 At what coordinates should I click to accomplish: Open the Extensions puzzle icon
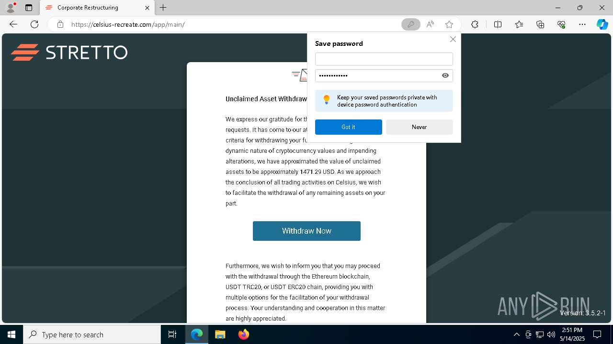(x=475, y=24)
